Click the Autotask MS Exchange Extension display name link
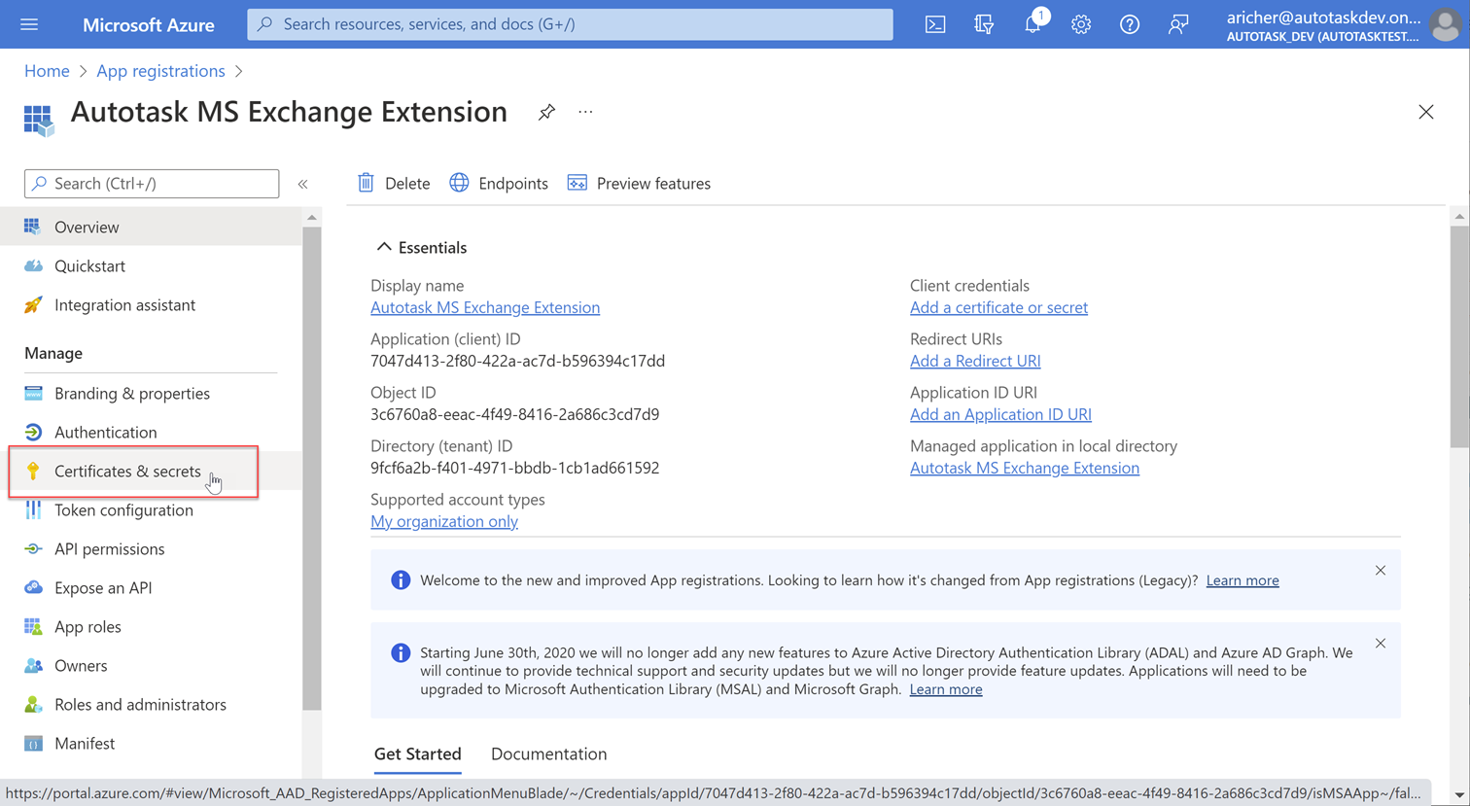Viewport: 1470px width, 806px height. 485,307
